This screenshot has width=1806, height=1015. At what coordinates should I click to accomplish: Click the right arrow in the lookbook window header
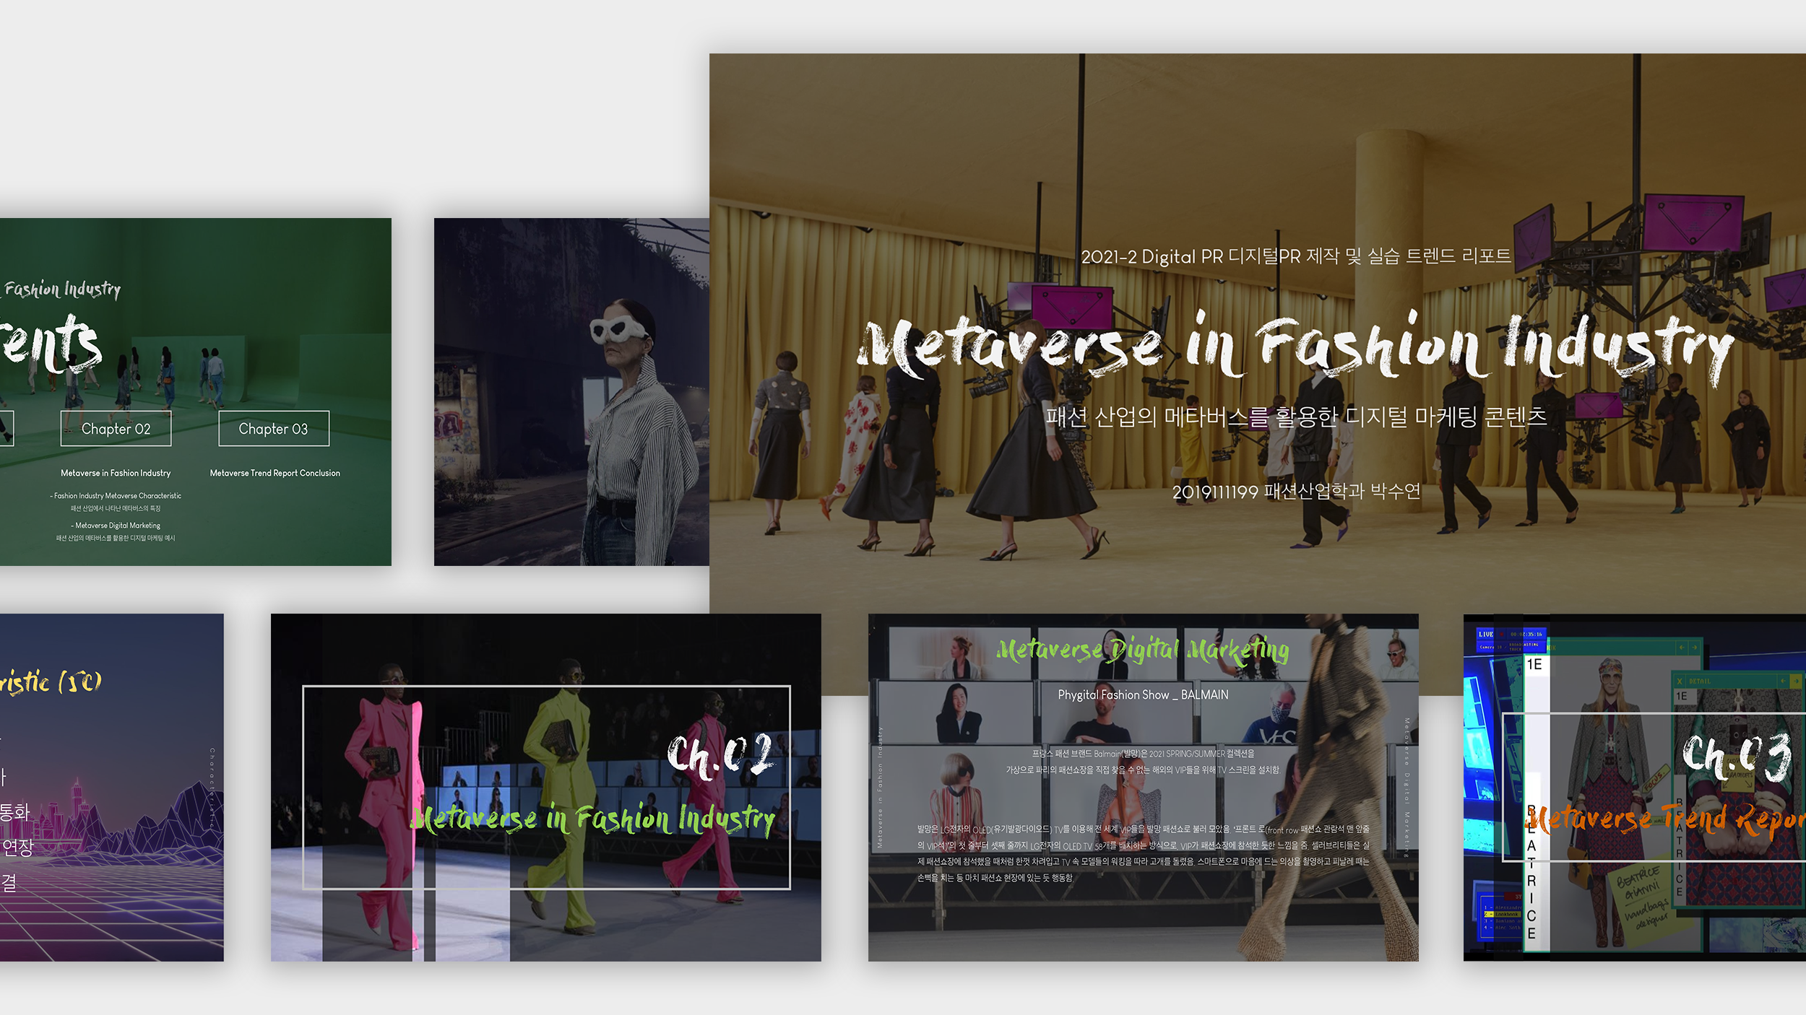click(x=1695, y=648)
